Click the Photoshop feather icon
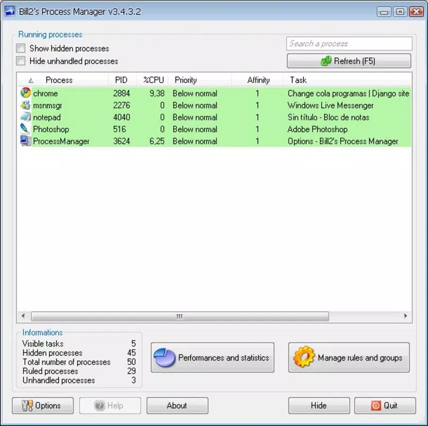Viewport: 428px width, 426px height. (x=26, y=129)
